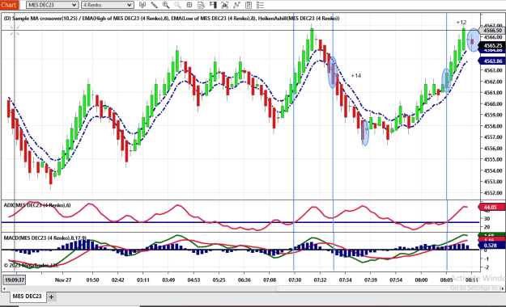Image resolution: width=506 pixels, height=307 pixels.
Task: Open the indicators icon
Action: (x=224, y=5)
